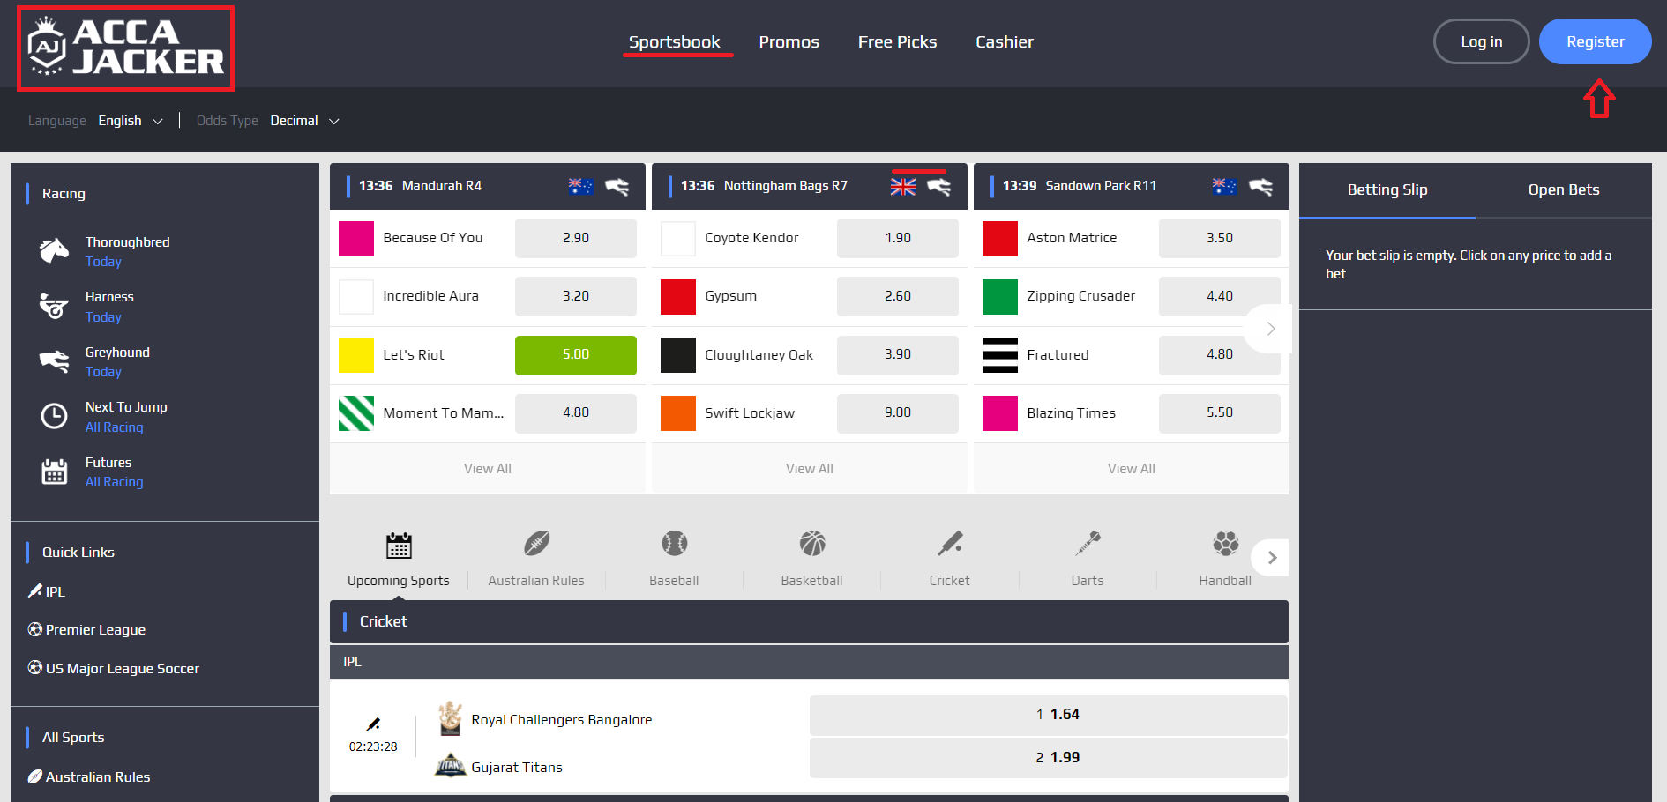Click the Log in button
1667x802 pixels.
tap(1482, 41)
